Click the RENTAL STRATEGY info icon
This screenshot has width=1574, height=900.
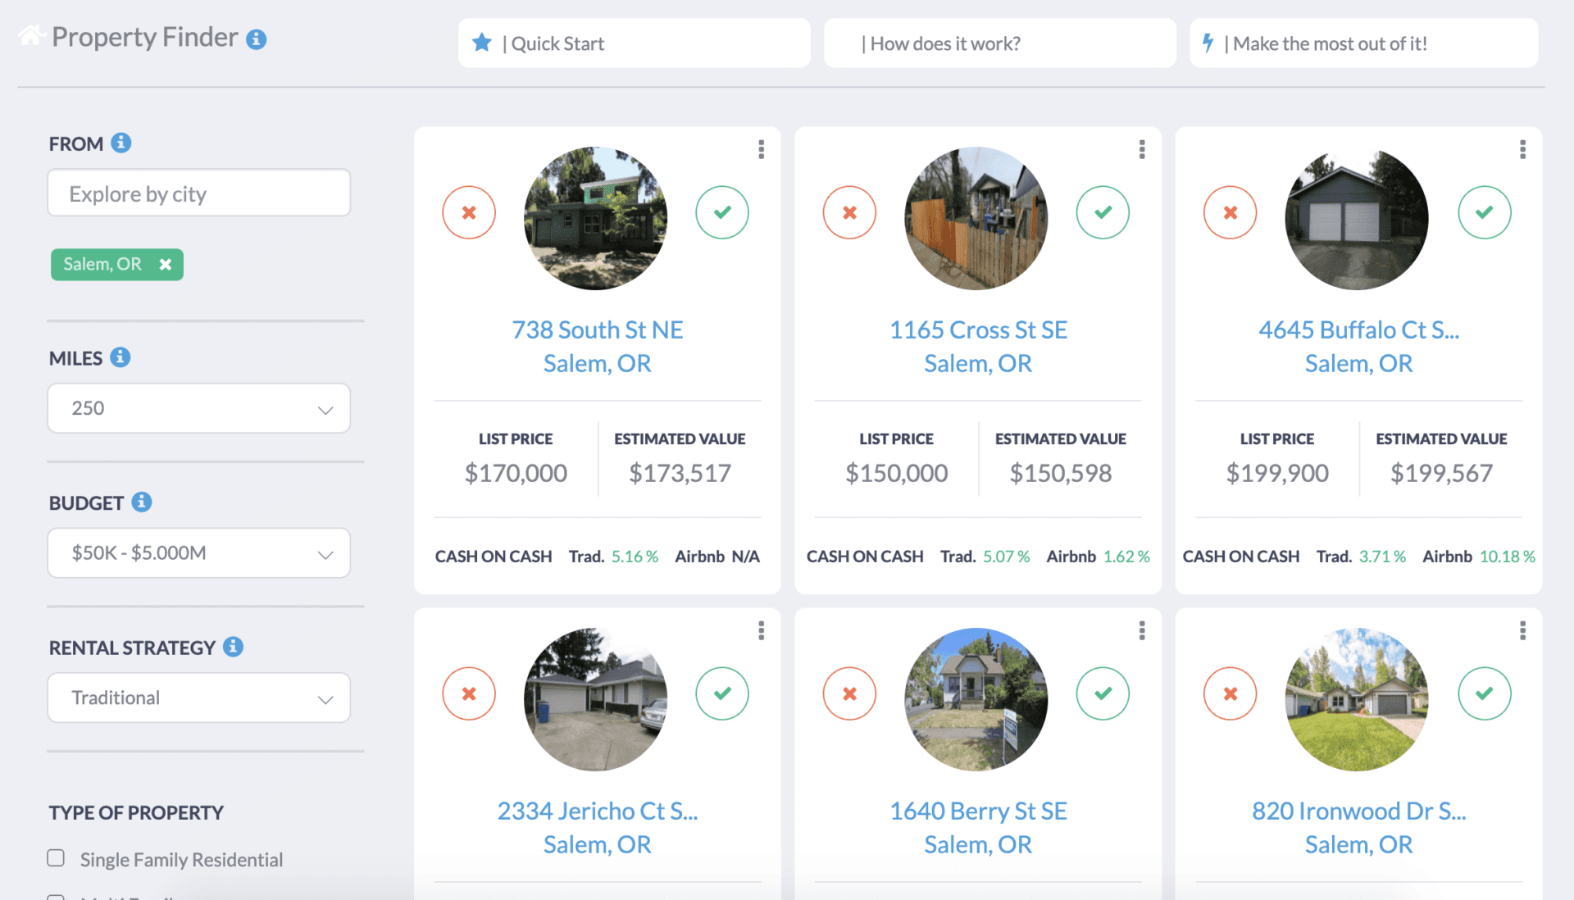[234, 648]
